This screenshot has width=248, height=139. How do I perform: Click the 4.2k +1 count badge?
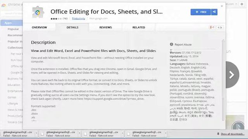[220, 27]
